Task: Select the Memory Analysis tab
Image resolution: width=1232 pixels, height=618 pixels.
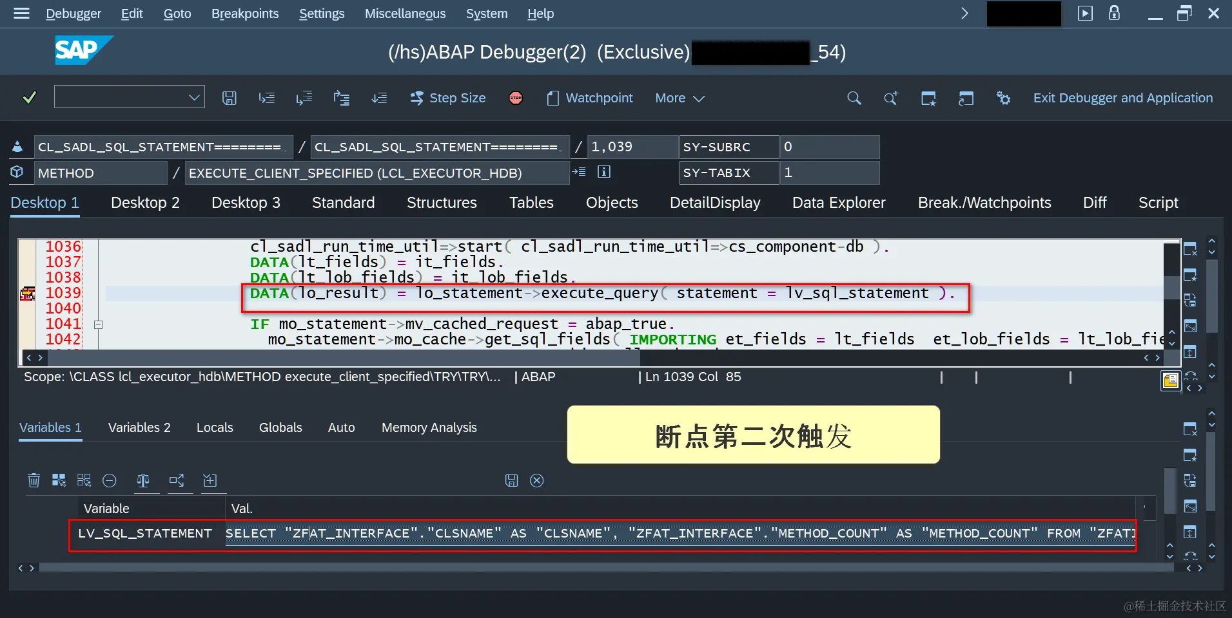Action: click(x=429, y=427)
